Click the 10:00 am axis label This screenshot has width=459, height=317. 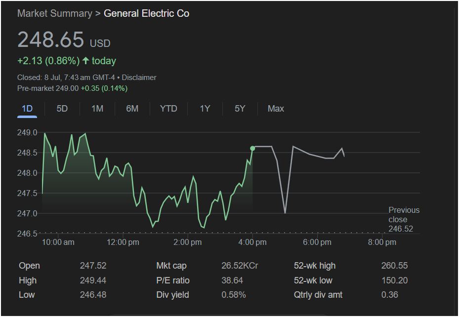pos(58,242)
